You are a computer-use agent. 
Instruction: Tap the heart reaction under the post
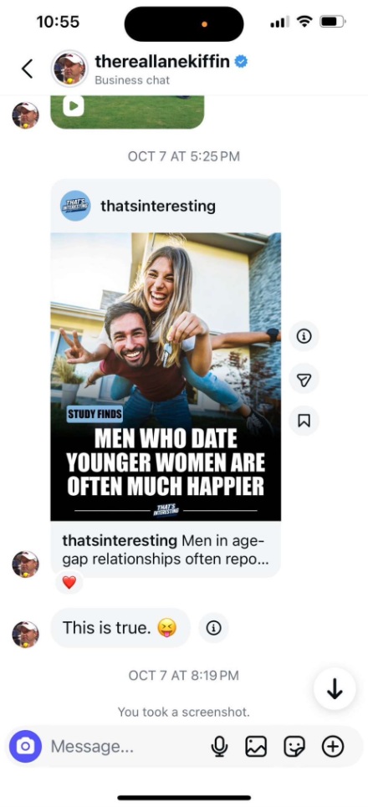coord(69,582)
